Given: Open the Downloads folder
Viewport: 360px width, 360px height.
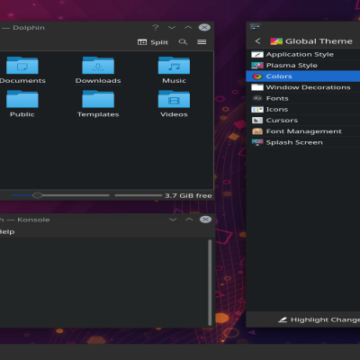Looking at the screenshot, I should coord(98,70).
